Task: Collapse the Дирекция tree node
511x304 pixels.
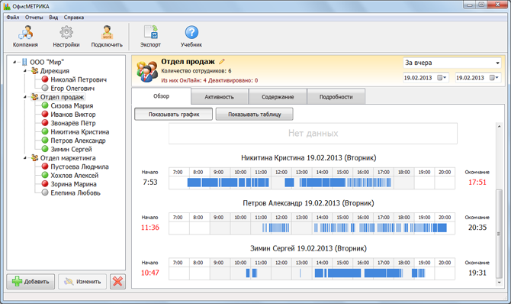Action: (x=25, y=71)
